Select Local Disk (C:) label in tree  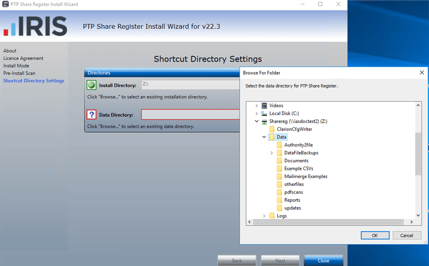(284, 113)
